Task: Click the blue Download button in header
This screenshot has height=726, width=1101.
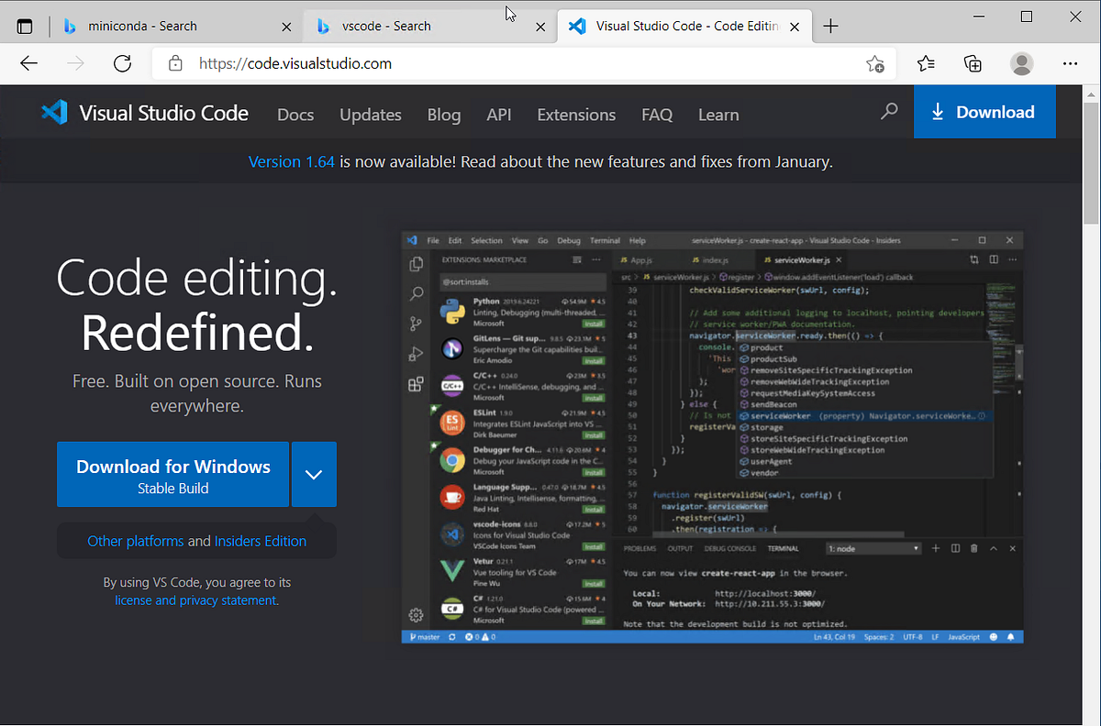Action: tap(984, 112)
